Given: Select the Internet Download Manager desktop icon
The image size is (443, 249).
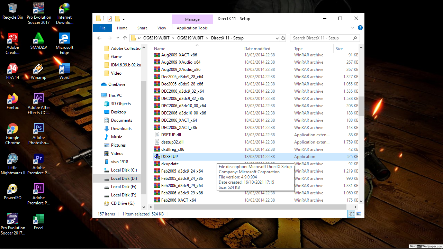Looking at the screenshot, I should point(64,13).
